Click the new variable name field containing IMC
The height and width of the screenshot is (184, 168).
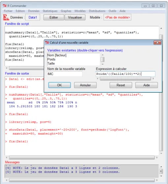(65, 74)
